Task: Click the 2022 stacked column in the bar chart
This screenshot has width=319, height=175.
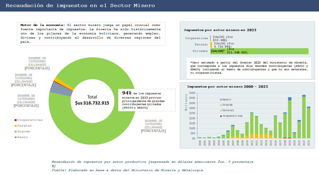Action: 304,117
